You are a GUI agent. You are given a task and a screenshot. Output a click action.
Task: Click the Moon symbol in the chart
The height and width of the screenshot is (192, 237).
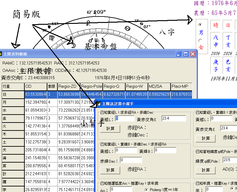(x=73, y=45)
